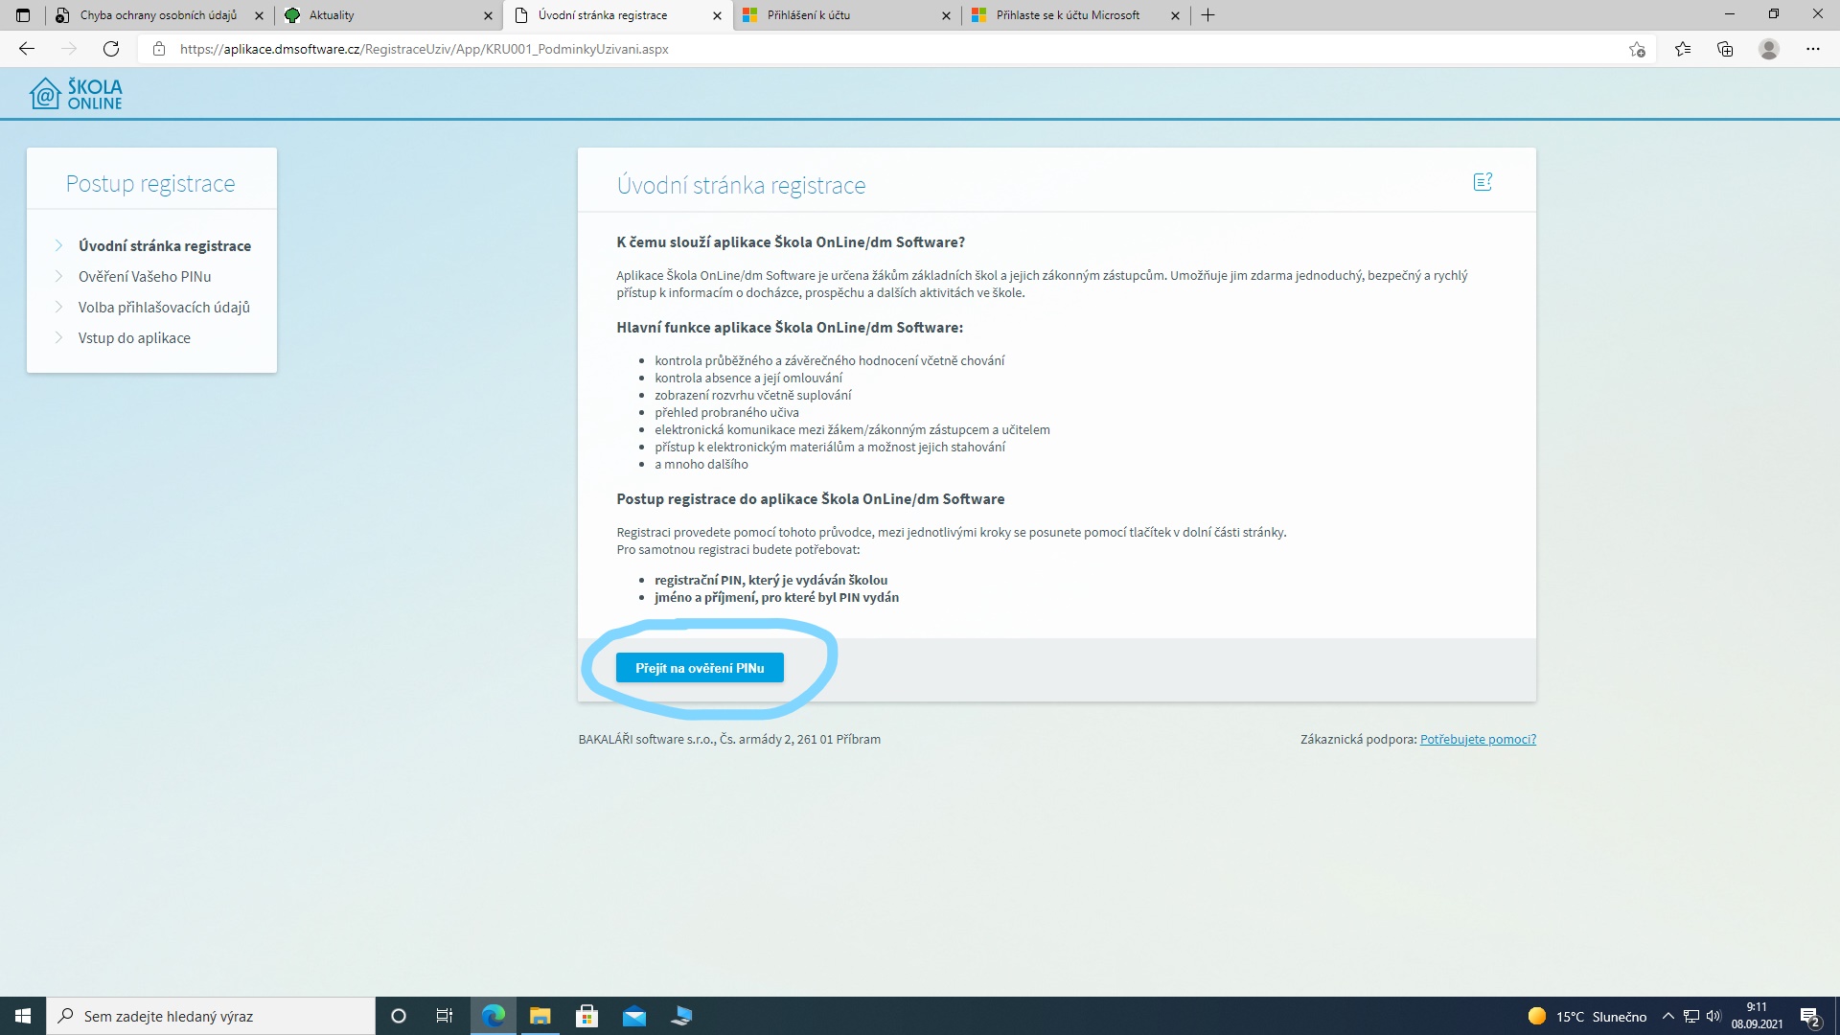Select Úvodní stránka registrace step in sidebar
The width and height of the screenshot is (1840, 1035).
coord(165,245)
